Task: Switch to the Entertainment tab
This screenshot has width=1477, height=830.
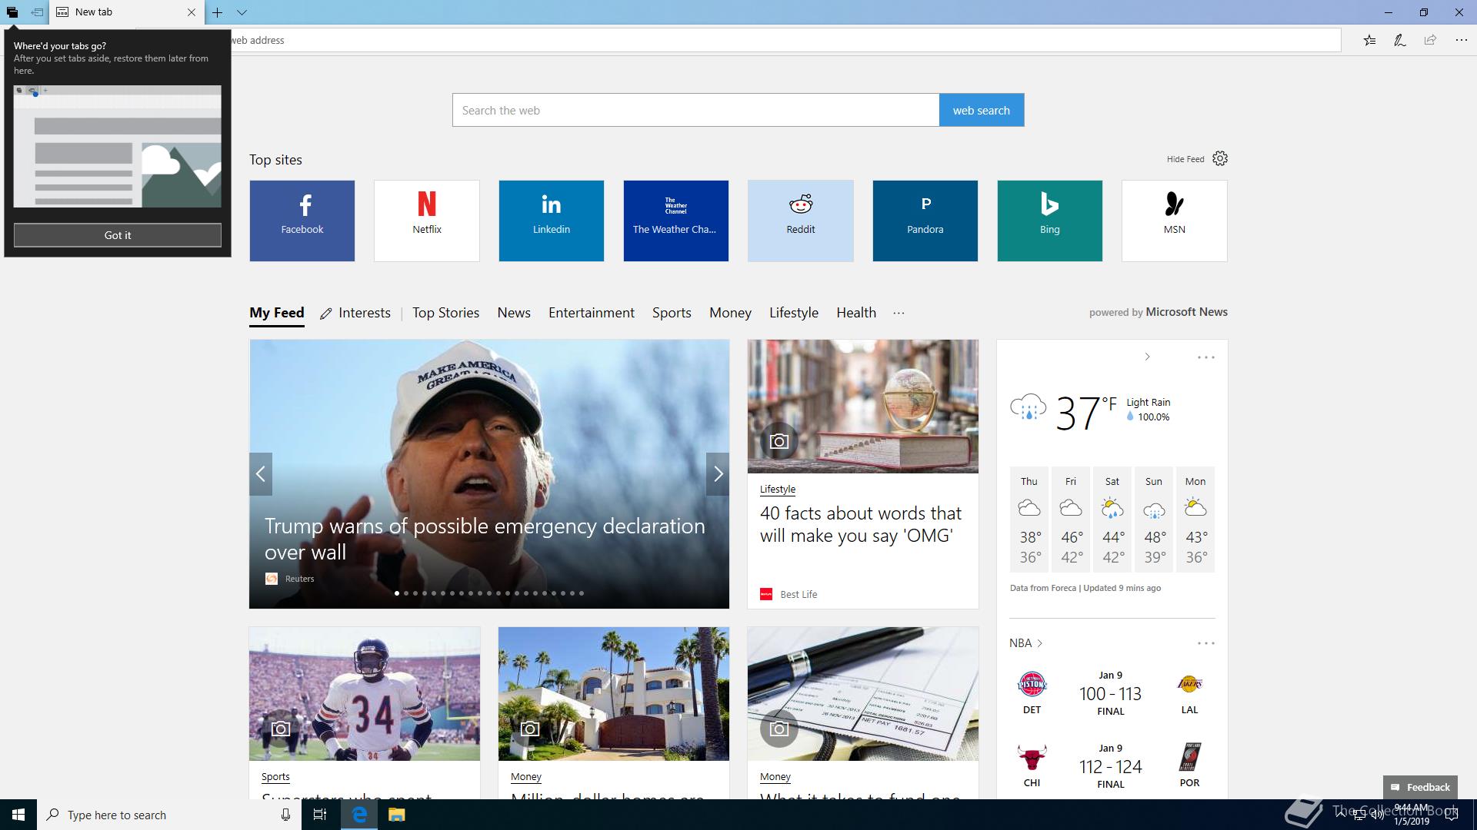Action: click(x=592, y=313)
